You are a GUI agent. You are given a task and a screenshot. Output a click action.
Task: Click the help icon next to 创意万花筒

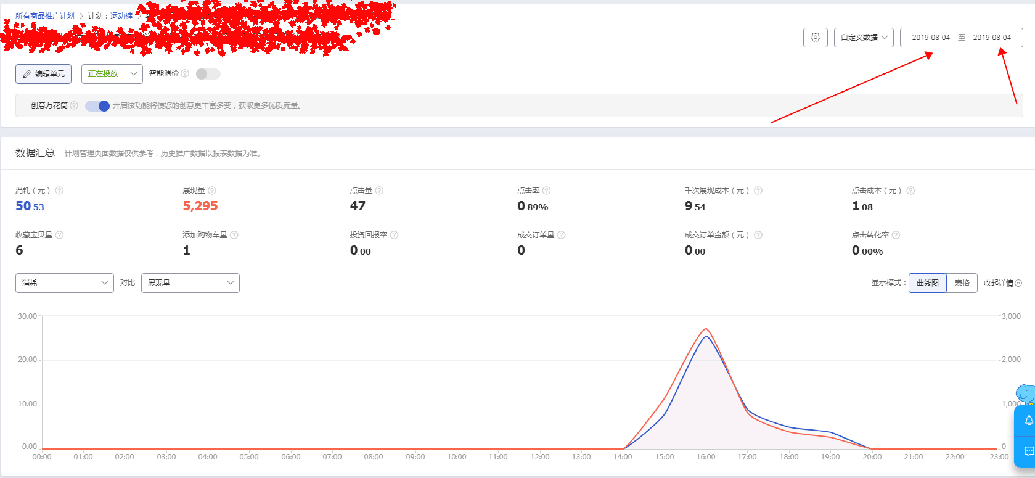74,105
